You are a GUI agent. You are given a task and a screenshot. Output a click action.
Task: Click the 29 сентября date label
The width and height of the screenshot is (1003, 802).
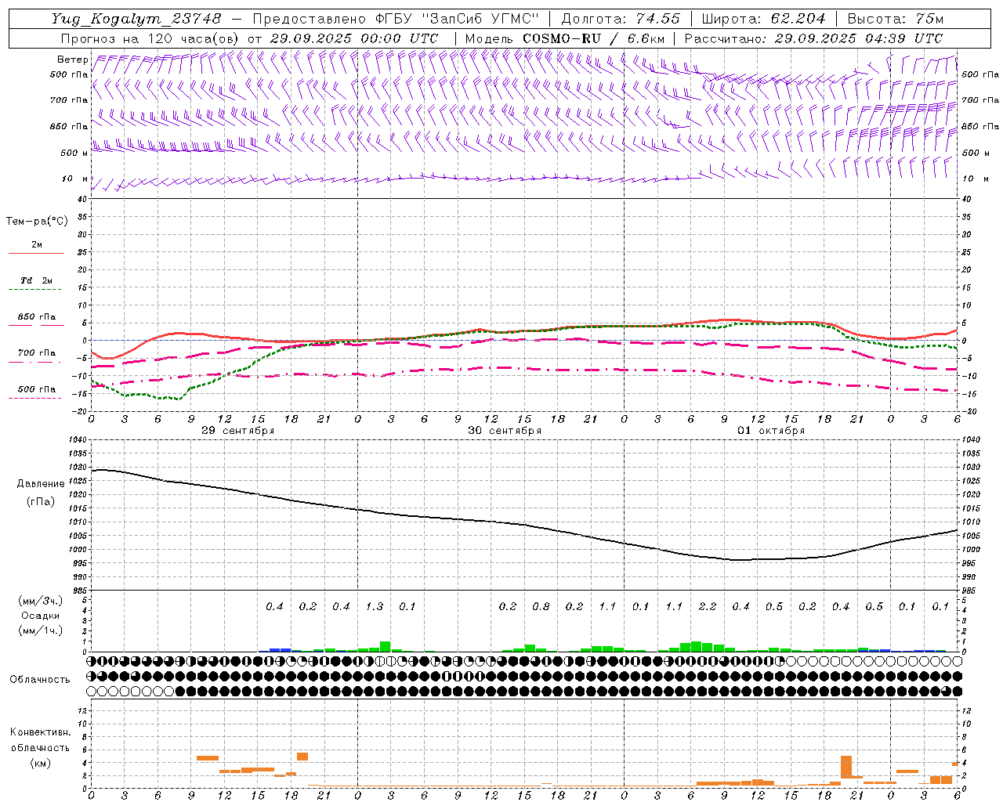click(237, 431)
